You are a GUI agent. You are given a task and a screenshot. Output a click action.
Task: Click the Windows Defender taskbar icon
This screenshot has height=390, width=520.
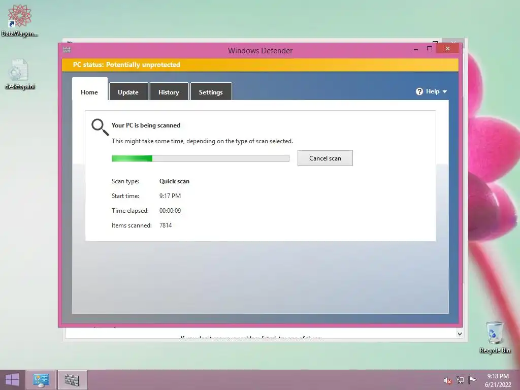(x=72, y=380)
